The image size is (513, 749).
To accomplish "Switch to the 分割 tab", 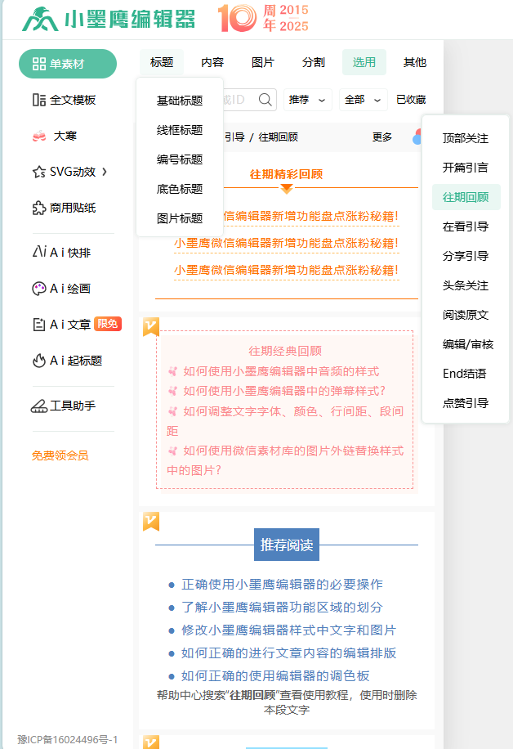I will click(x=314, y=62).
